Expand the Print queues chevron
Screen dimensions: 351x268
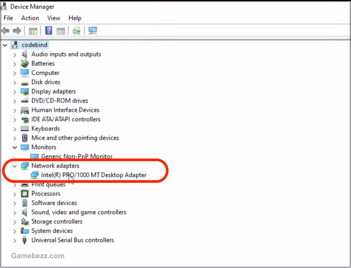click(15, 185)
